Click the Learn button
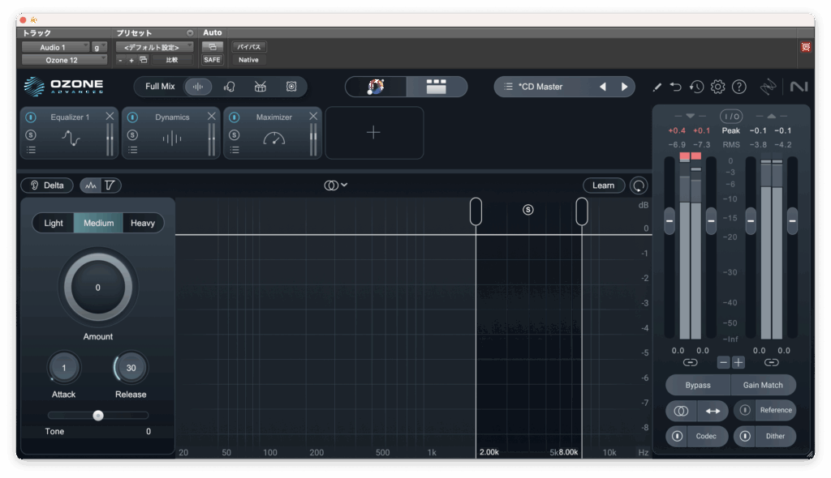Viewport: 831px width, 478px height. coord(603,186)
